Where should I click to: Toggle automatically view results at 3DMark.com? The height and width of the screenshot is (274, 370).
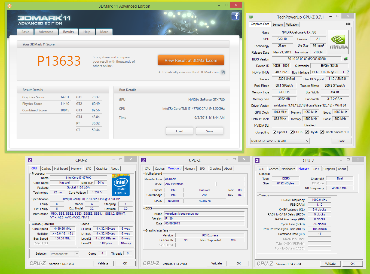tap(223, 72)
